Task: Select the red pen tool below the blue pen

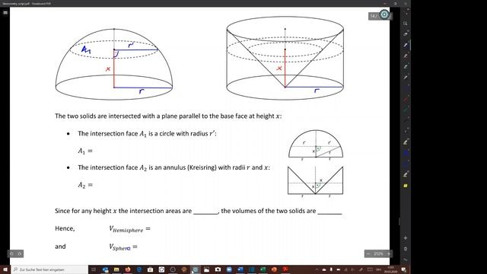Action: coord(406,56)
